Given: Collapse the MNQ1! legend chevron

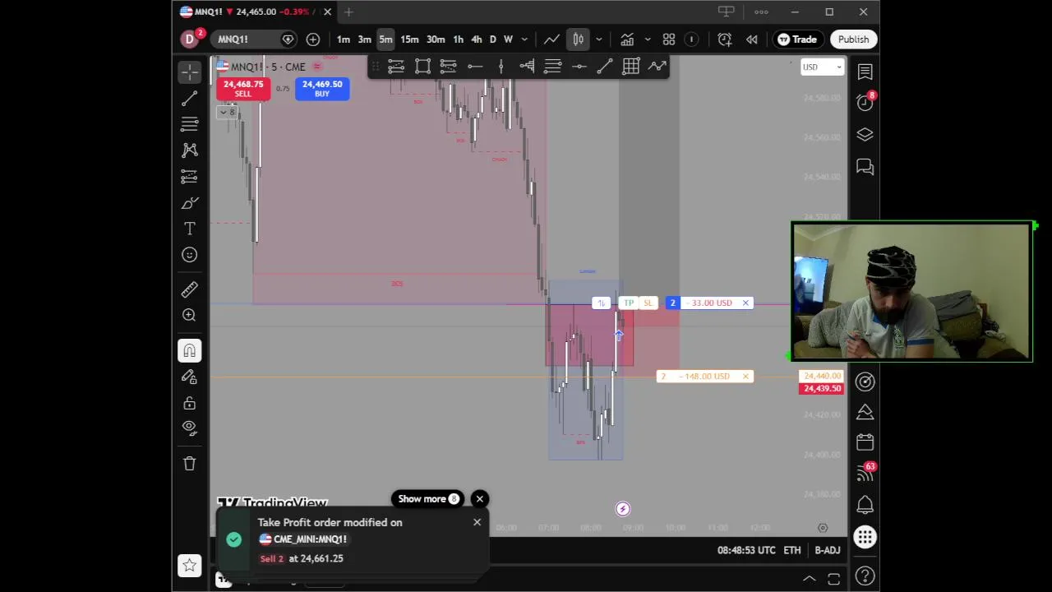Looking at the screenshot, I should 227,112.
